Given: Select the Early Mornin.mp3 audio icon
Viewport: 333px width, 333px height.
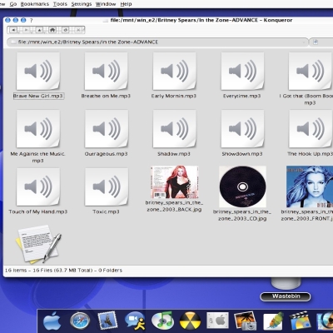Looking at the screenshot, I should click(x=175, y=71).
